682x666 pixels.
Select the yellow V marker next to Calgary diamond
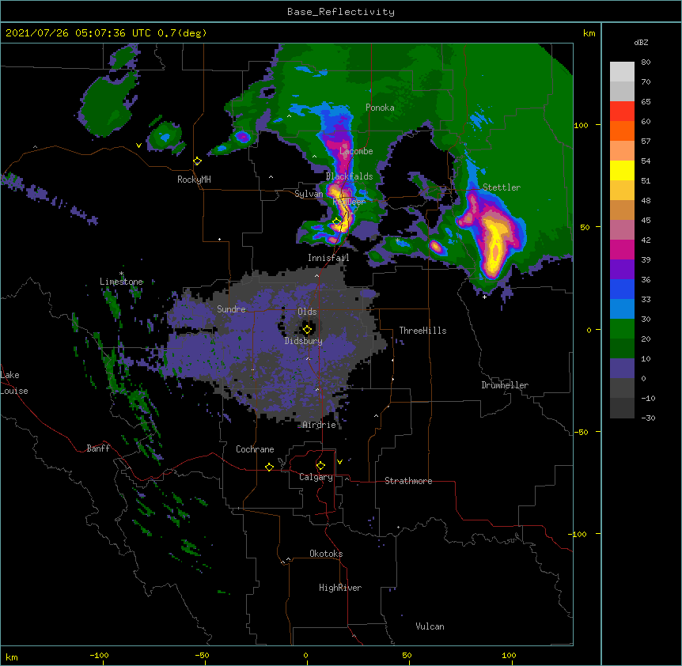click(339, 462)
